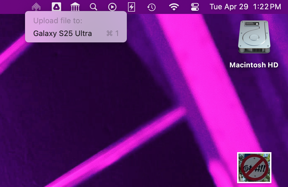Click the Macintosh HD label text
Screen dimensions: 288x187
254,65
